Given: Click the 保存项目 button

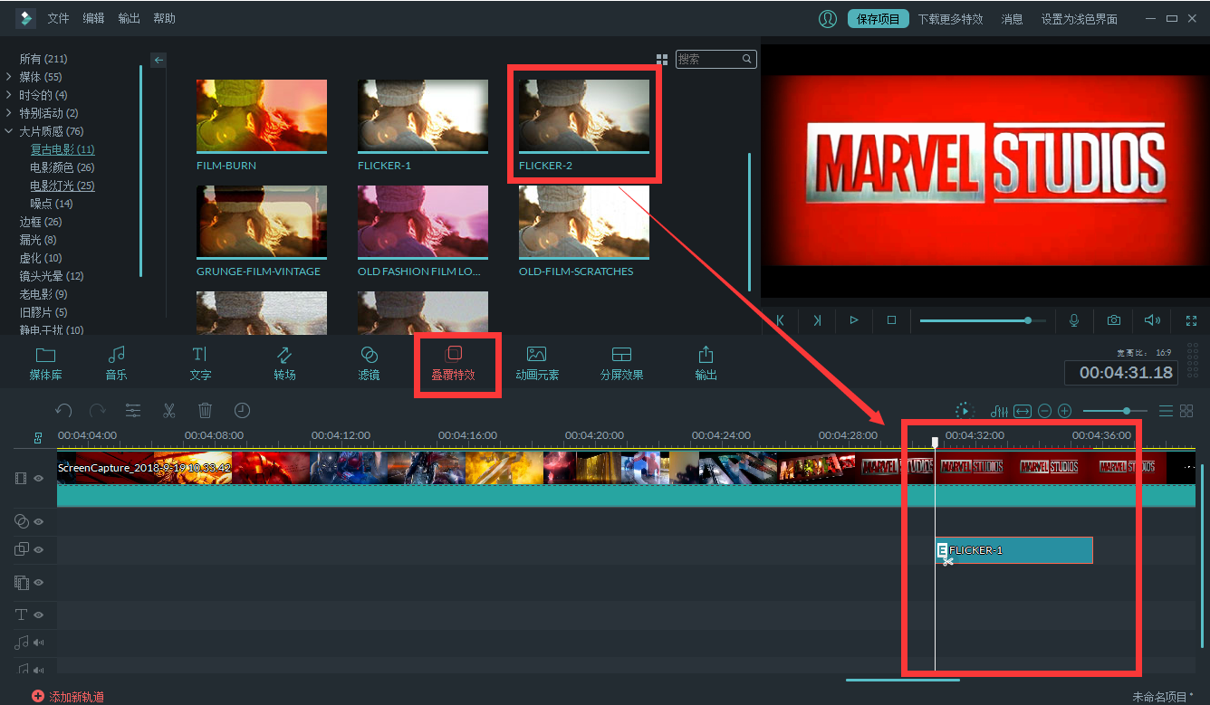Looking at the screenshot, I should pyautogui.click(x=879, y=19).
